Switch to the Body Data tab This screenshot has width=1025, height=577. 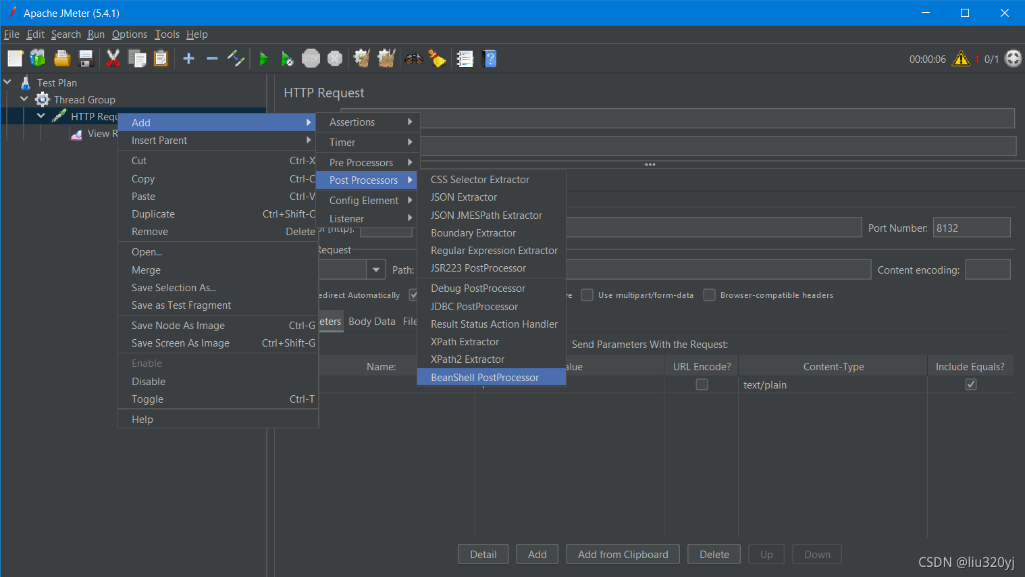coord(372,322)
